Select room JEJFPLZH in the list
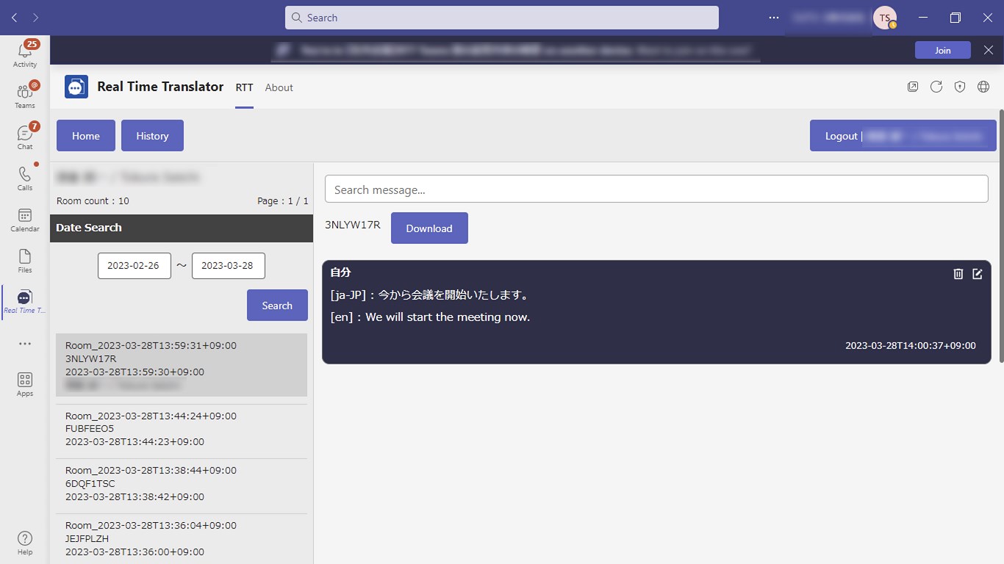 click(x=182, y=539)
